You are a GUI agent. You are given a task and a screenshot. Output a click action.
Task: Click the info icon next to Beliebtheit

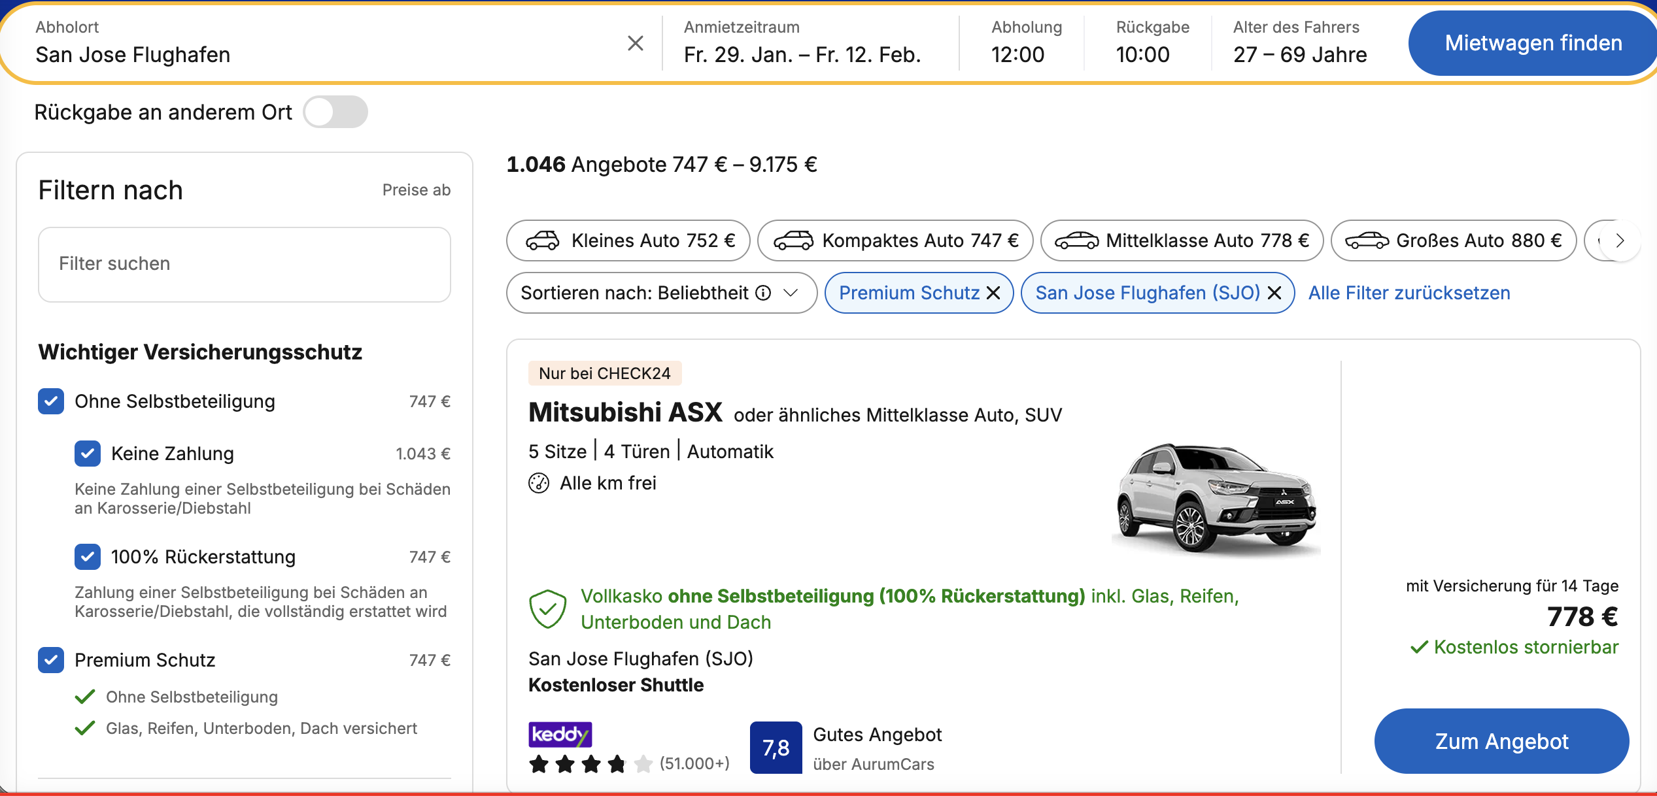762,293
